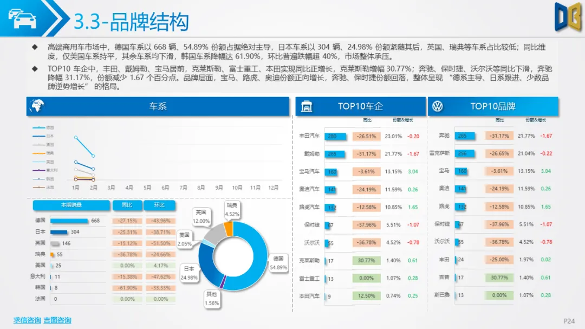
Task: Click the grey 英国 donut segment
Action: click(x=215, y=234)
